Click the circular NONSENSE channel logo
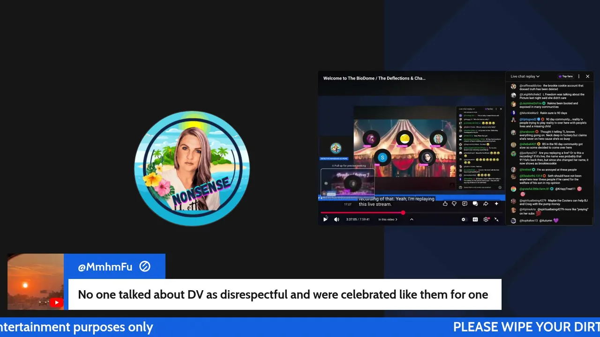The image size is (600, 337). 192,168
